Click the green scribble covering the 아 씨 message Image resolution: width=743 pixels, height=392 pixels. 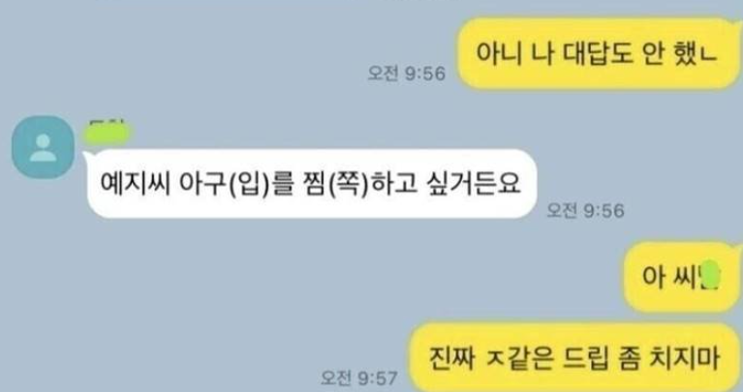click(710, 275)
